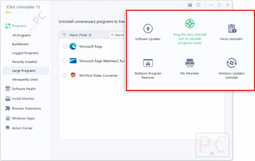Open the hamburger options menu
This screenshot has width=255, height=161.
(x=198, y=5)
